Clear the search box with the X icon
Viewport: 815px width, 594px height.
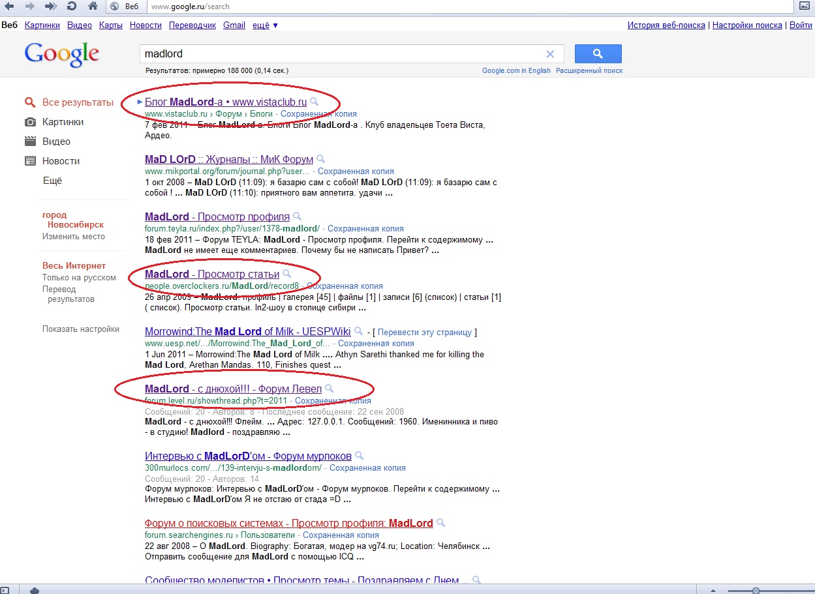550,54
